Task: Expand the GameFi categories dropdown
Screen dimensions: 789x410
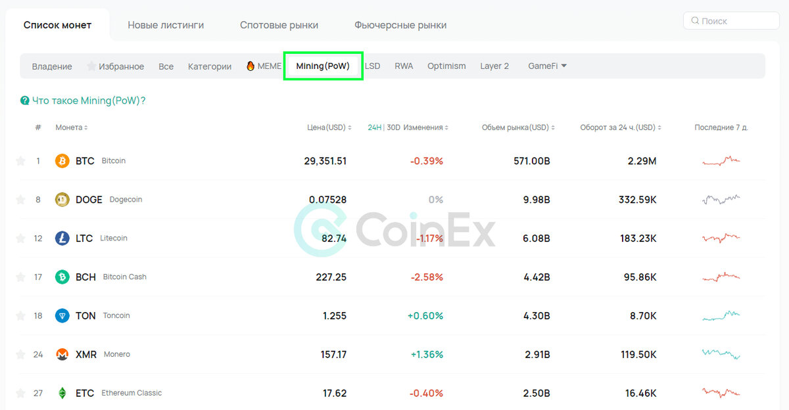Action: [x=547, y=66]
